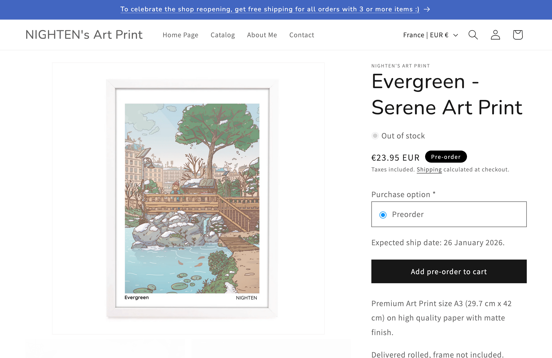
Task: Click the out of stock status dot
Action: pos(375,136)
